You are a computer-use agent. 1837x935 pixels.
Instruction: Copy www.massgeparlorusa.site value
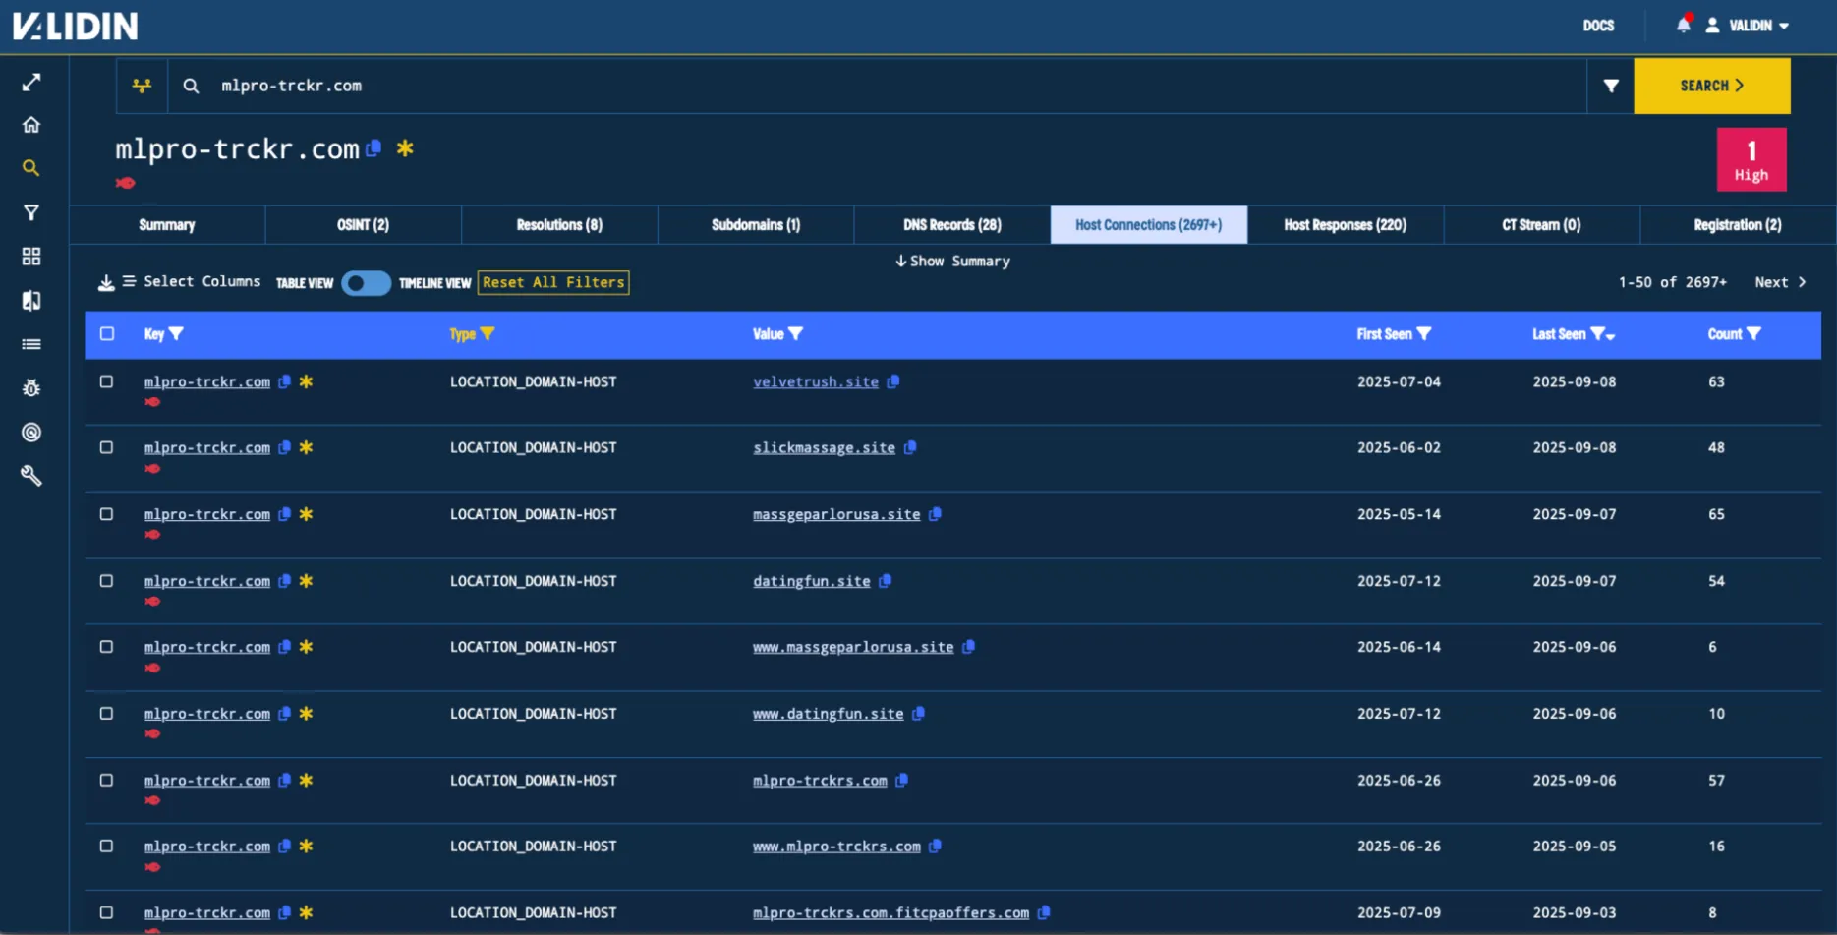(968, 647)
